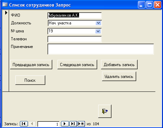
Task: Open the Поиск search button
Action: [30, 80]
